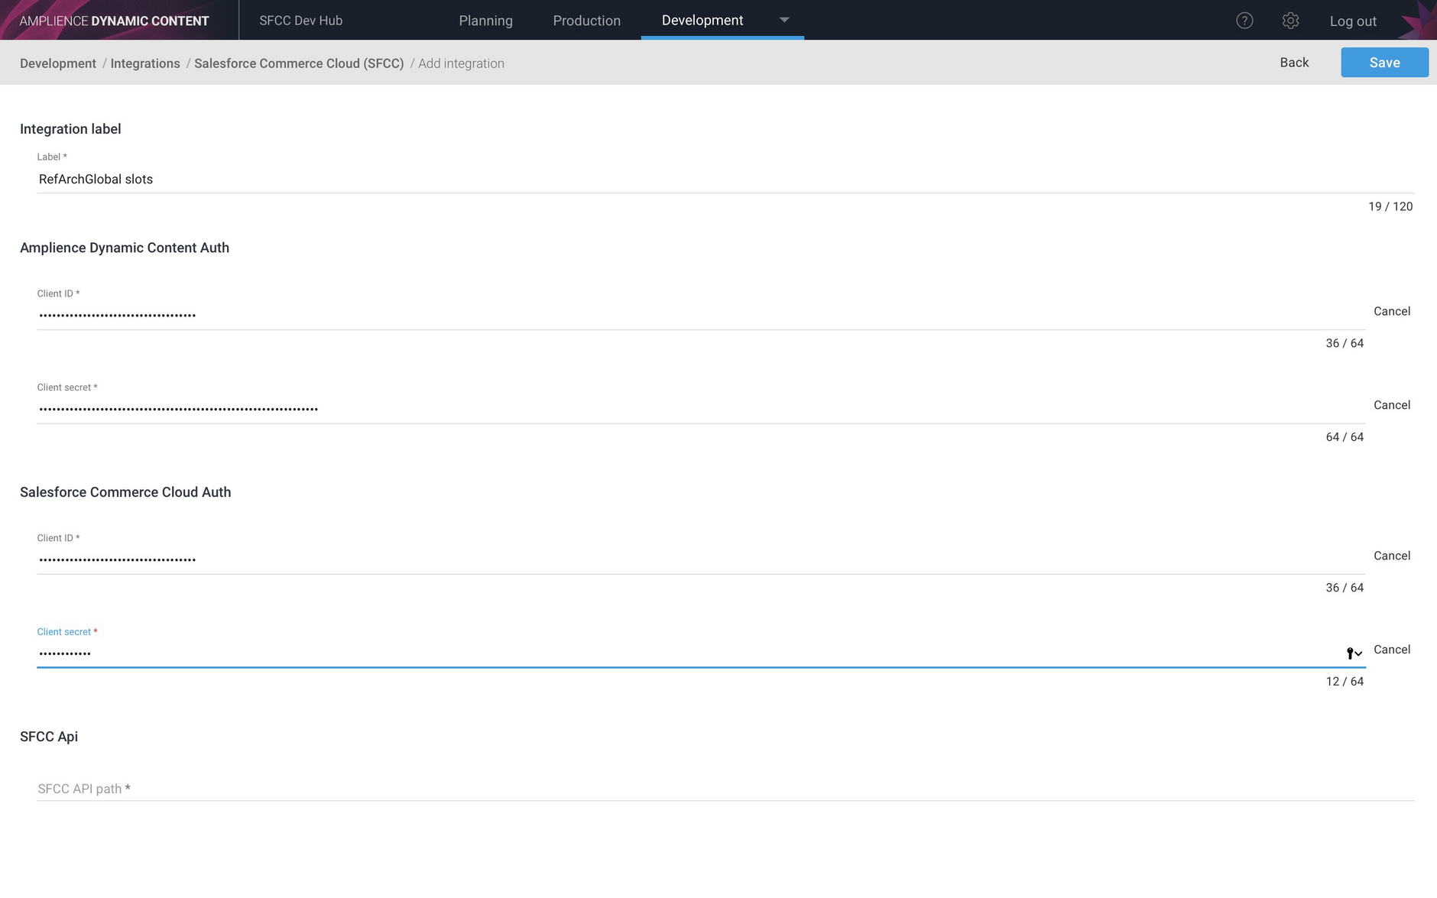Click the 64 / 64 character counter
The width and height of the screenshot is (1437, 898).
point(1345,437)
